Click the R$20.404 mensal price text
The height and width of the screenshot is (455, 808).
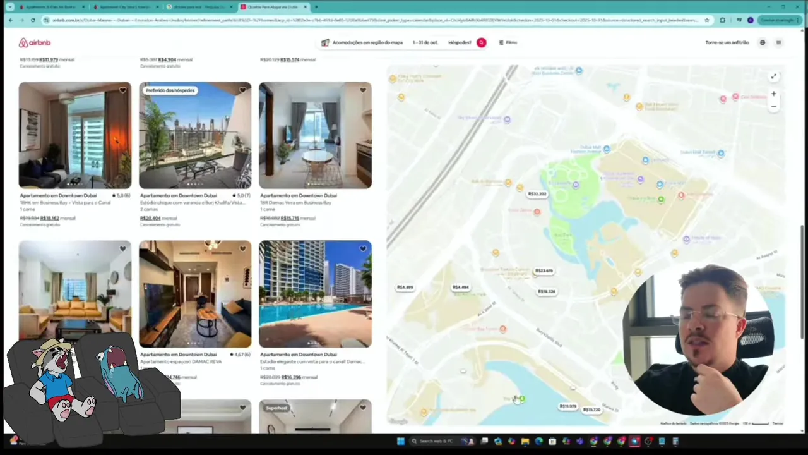coord(159,218)
